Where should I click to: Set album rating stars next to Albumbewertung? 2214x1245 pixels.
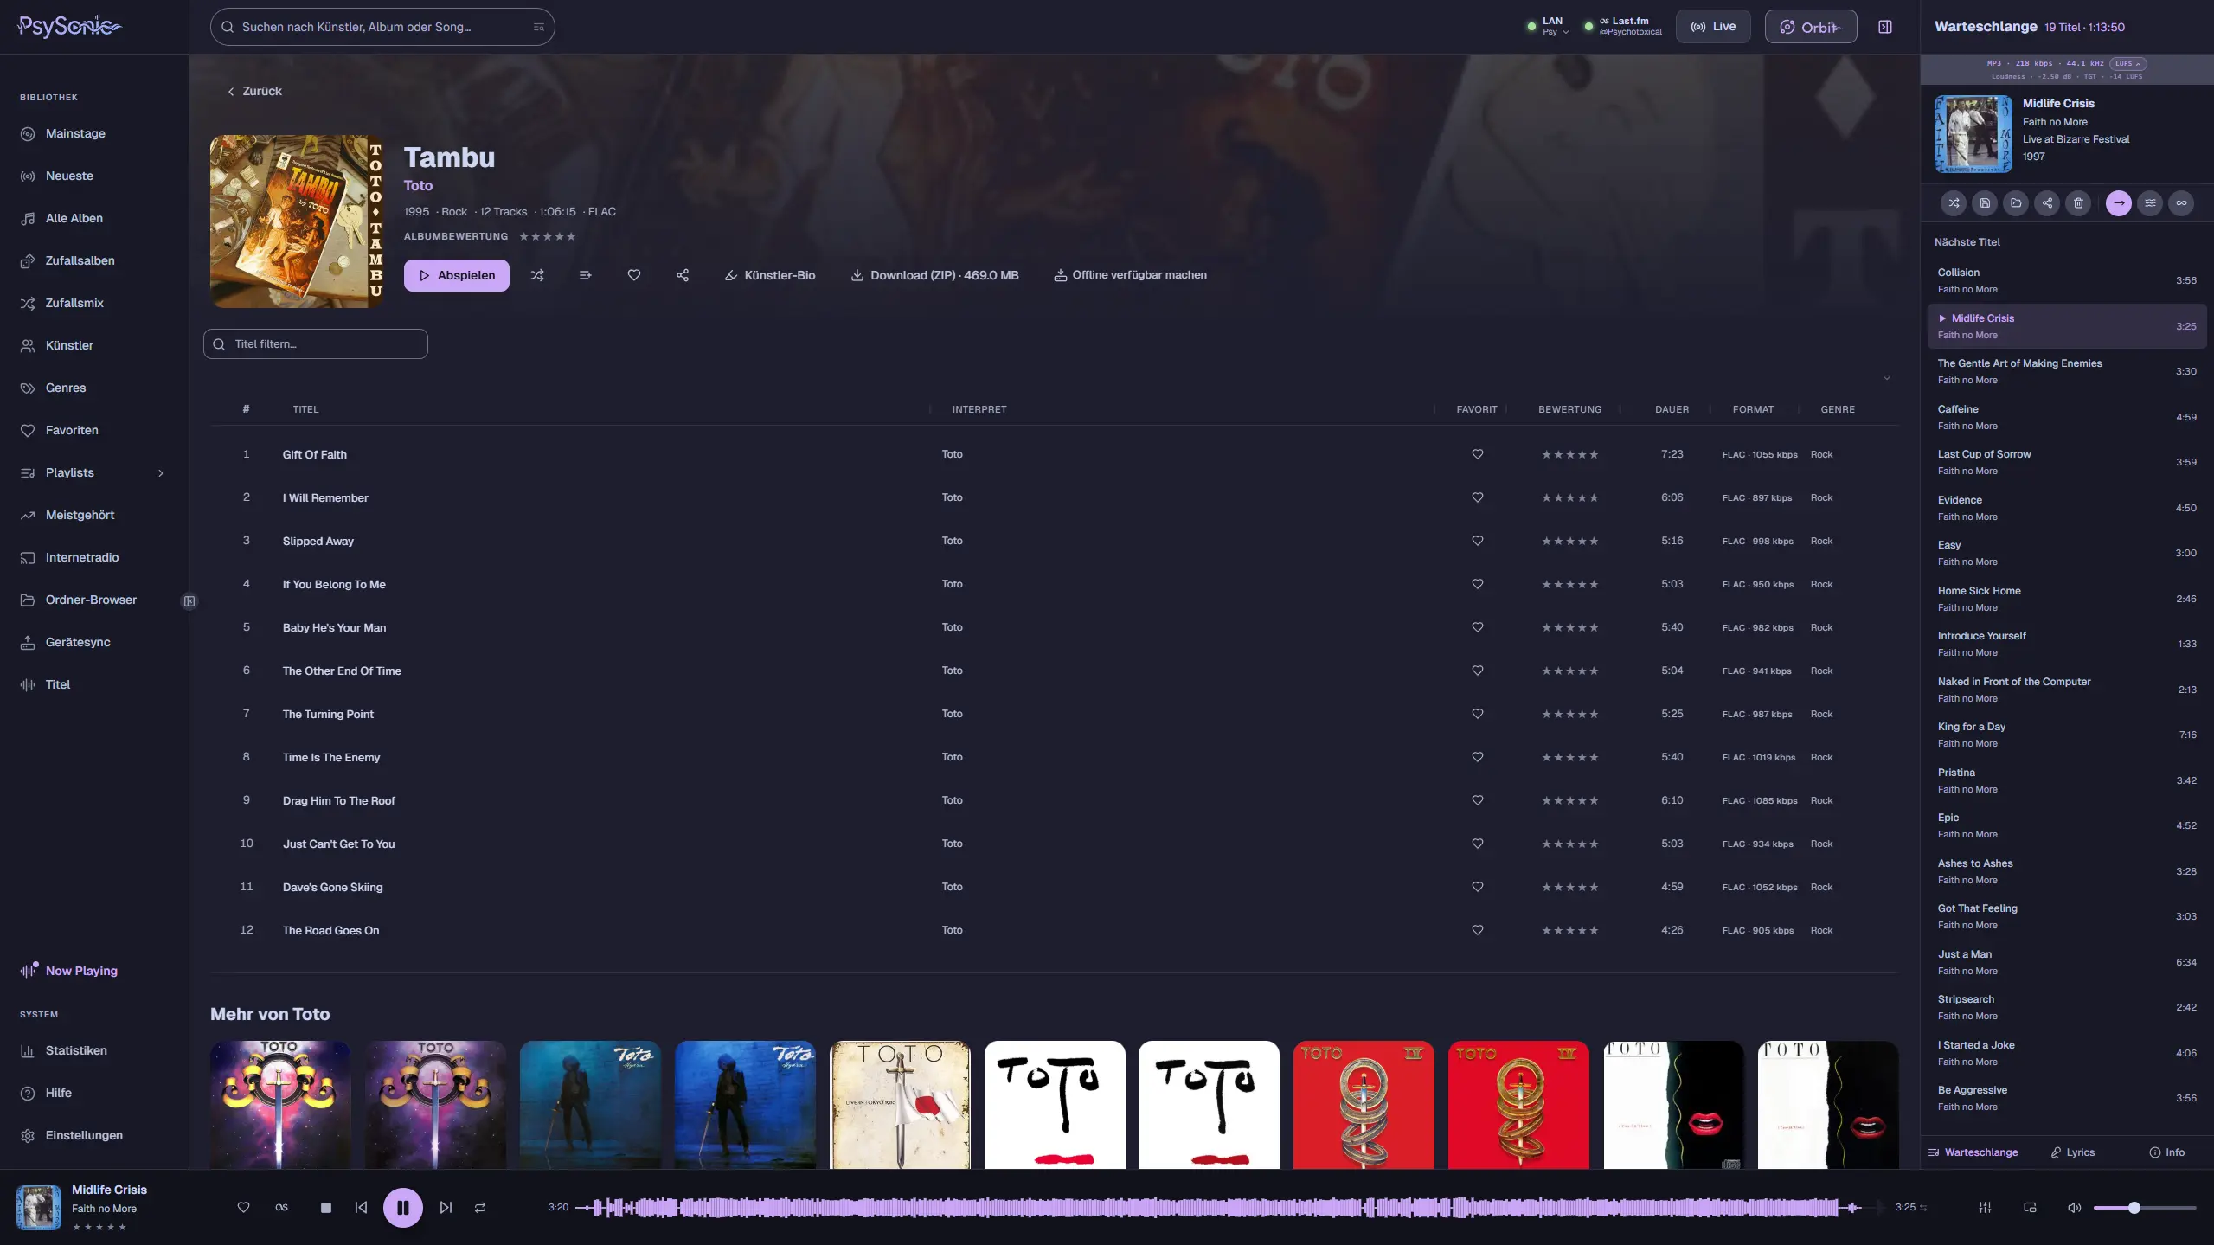coord(547,237)
